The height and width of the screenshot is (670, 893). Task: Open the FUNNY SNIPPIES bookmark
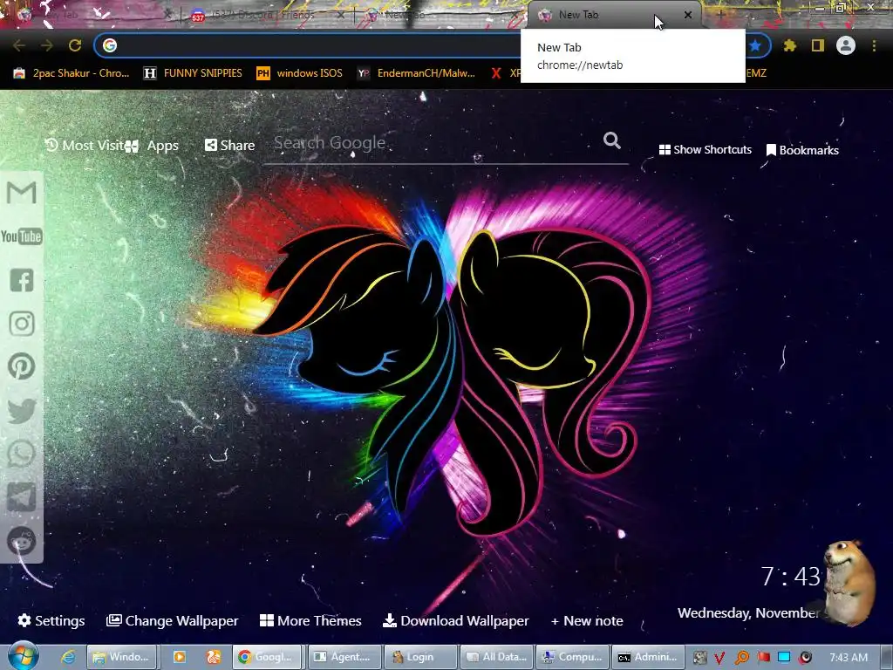point(193,73)
